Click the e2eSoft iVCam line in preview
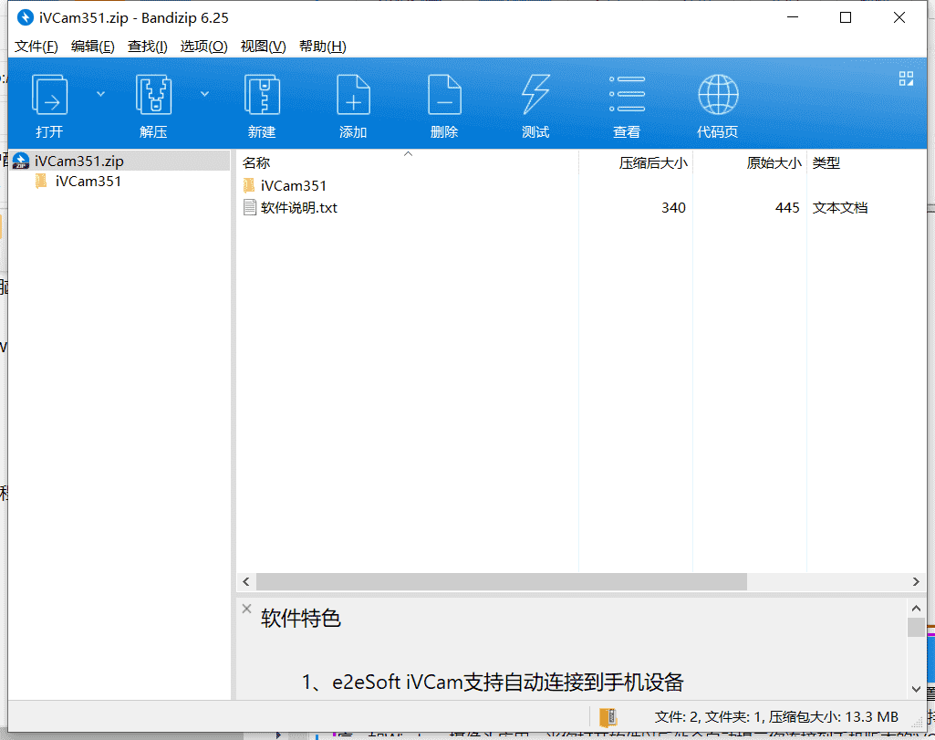 click(x=493, y=683)
